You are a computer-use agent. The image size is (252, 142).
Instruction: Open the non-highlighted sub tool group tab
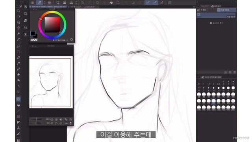coord(207,10)
